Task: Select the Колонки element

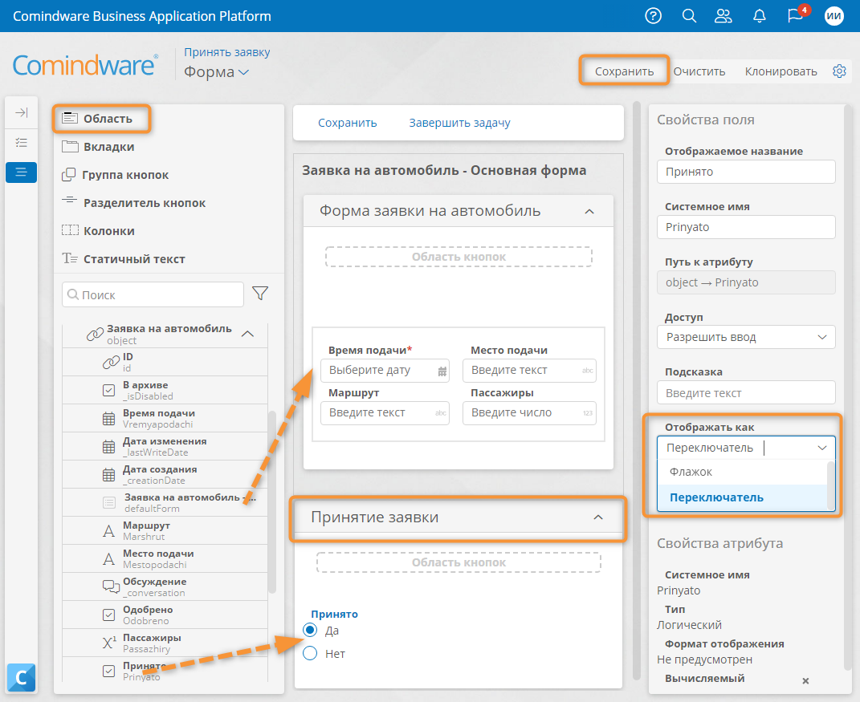Action: coord(98,231)
